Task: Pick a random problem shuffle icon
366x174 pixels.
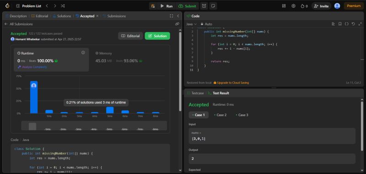Action: pos(63,6)
